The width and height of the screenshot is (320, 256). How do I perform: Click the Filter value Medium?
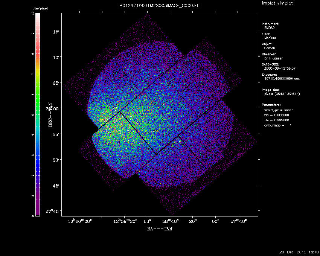(x=270, y=38)
